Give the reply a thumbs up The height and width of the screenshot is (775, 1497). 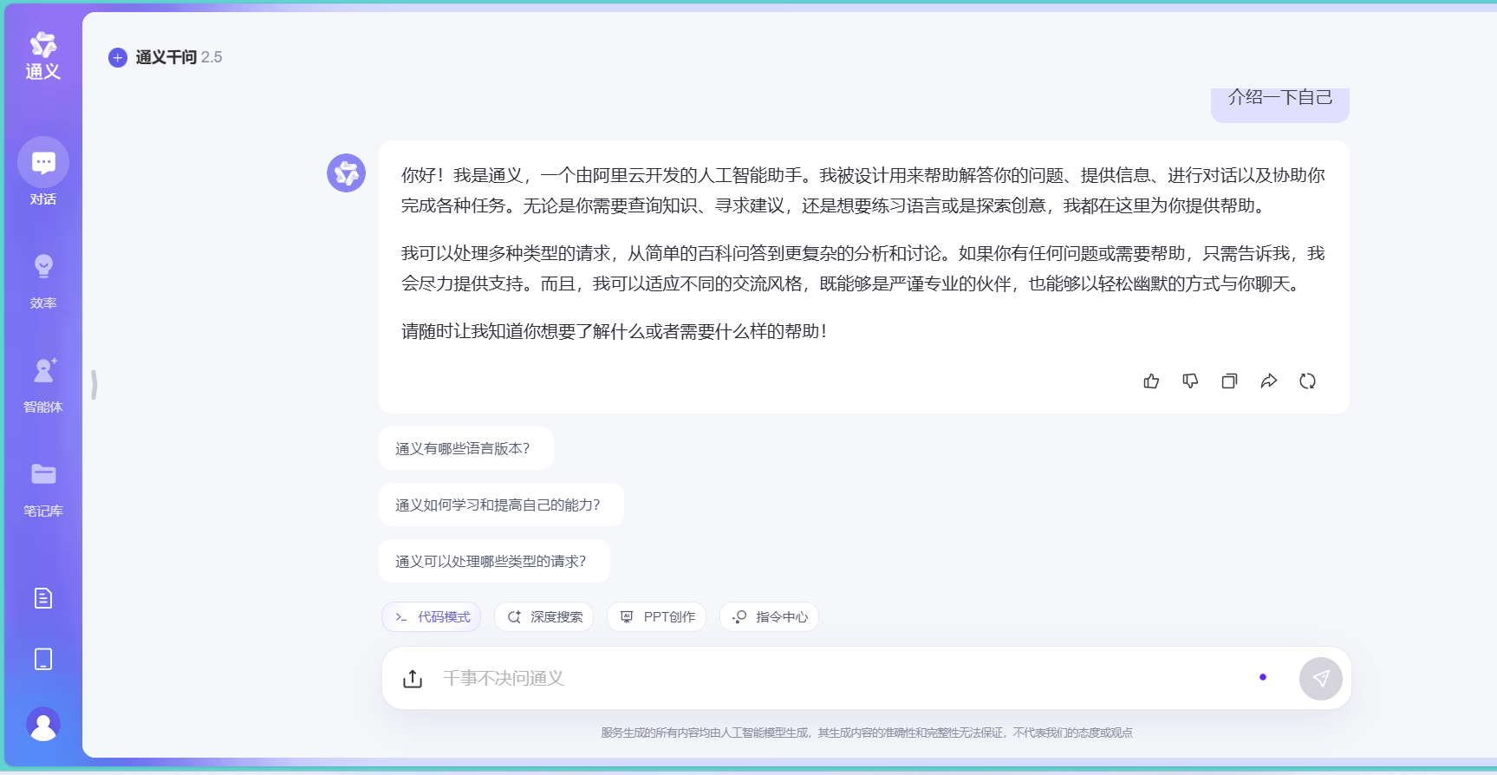tap(1151, 381)
